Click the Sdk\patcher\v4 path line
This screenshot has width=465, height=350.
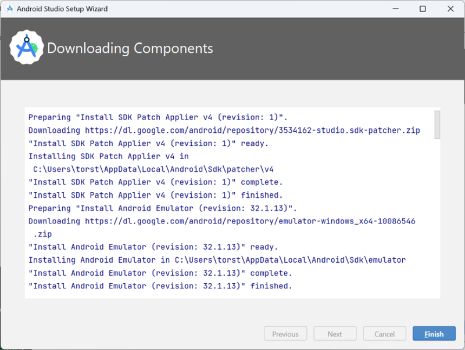tap(153, 169)
